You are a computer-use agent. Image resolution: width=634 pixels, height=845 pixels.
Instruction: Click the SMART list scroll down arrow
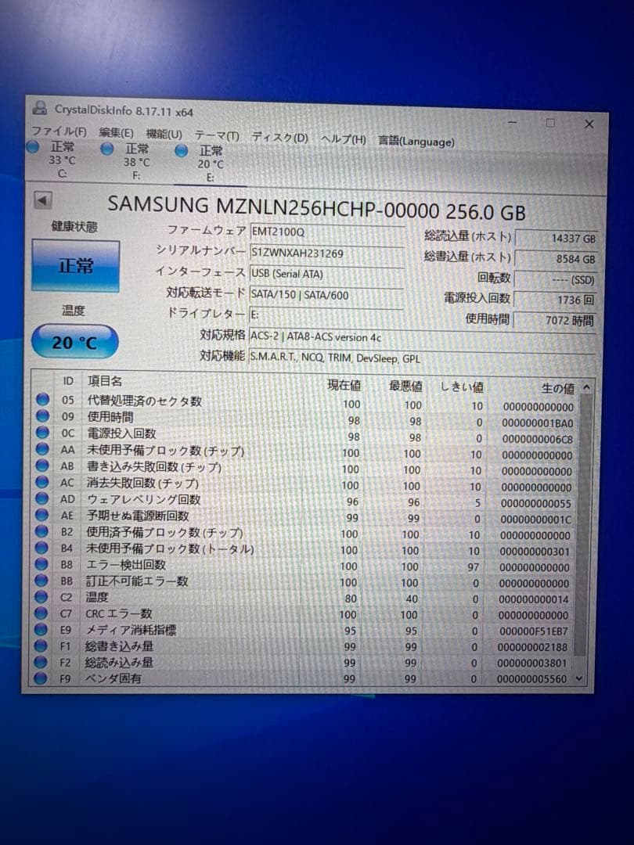point(579,678)
